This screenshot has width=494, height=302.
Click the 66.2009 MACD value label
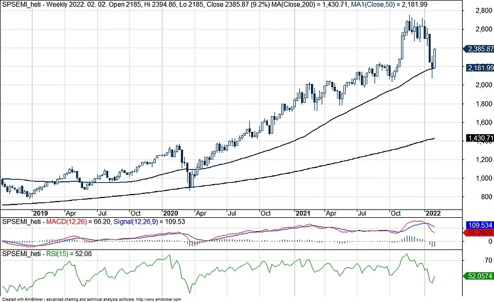point(479,233)
